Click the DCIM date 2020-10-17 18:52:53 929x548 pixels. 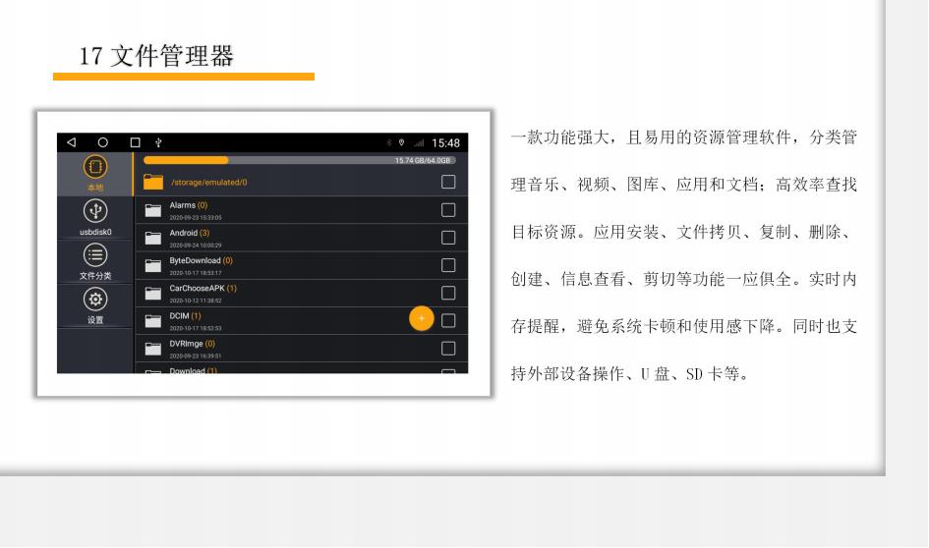point(196,328)
